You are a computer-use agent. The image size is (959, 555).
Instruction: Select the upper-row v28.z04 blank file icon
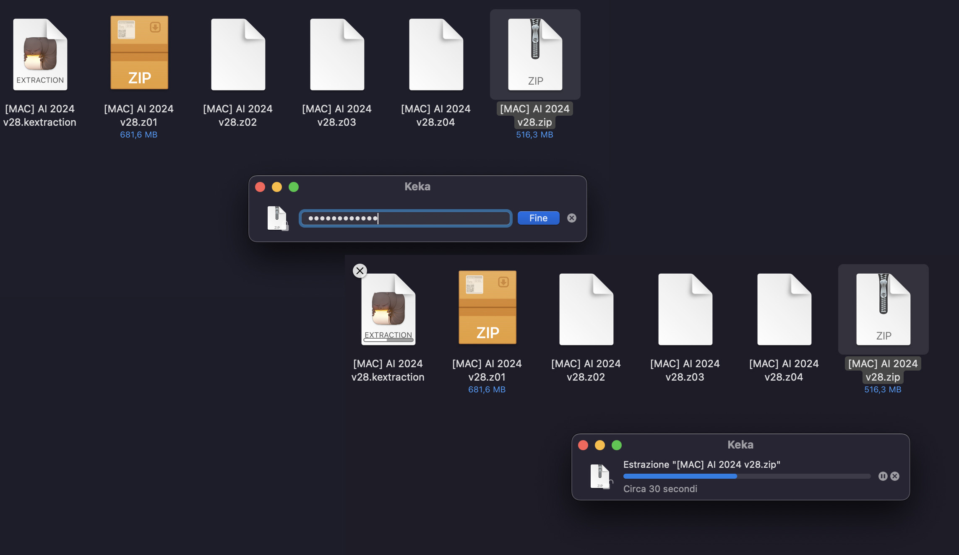point(436,54)
